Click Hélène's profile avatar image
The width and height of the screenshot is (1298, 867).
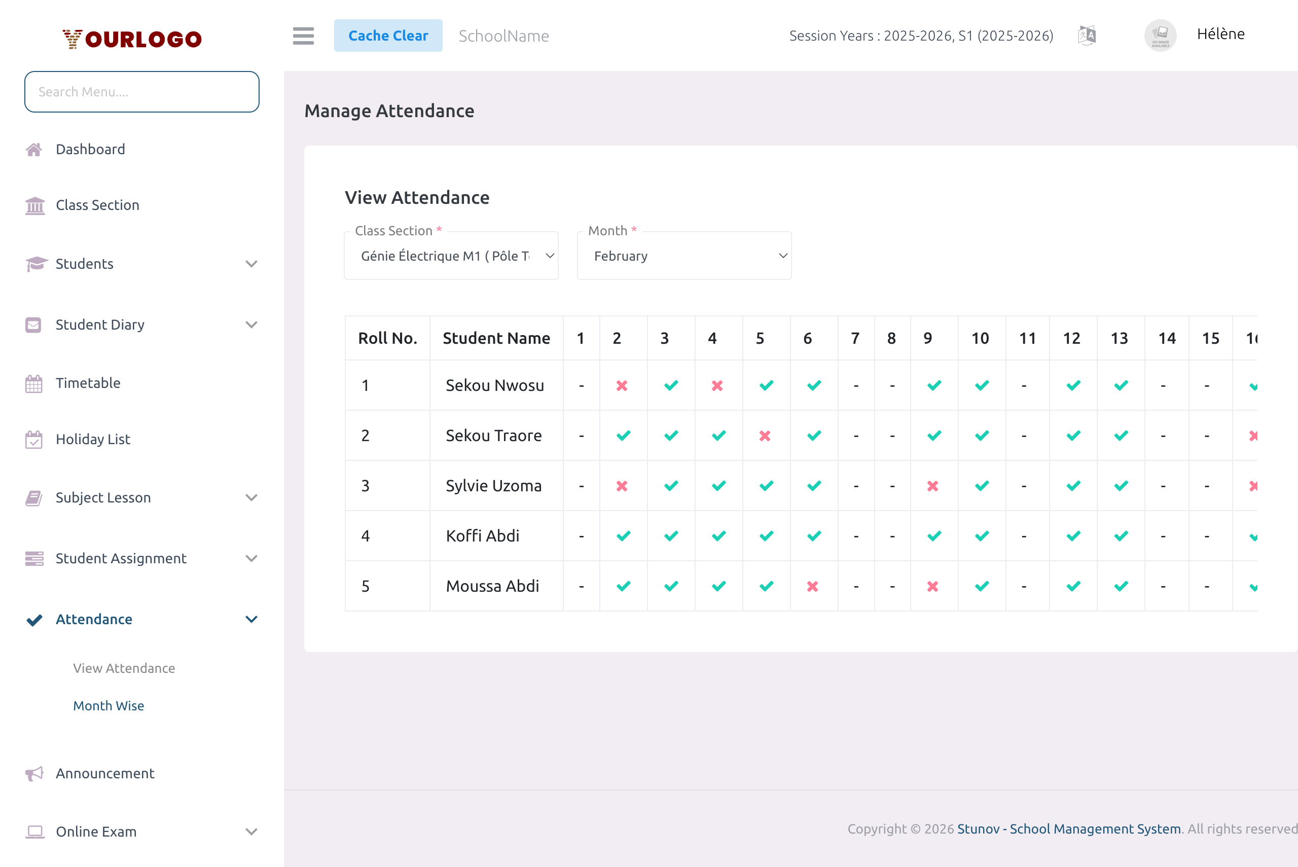click(x=1160, y=36)
